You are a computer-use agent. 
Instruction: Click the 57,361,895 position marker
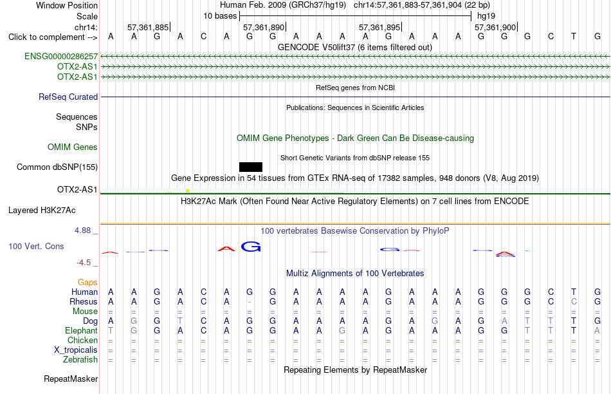379,27
